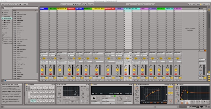Select the MIDI Effects category

point(7,20)
